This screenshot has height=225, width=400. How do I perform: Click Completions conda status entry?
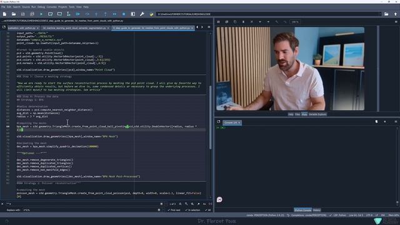coord(307,215)
